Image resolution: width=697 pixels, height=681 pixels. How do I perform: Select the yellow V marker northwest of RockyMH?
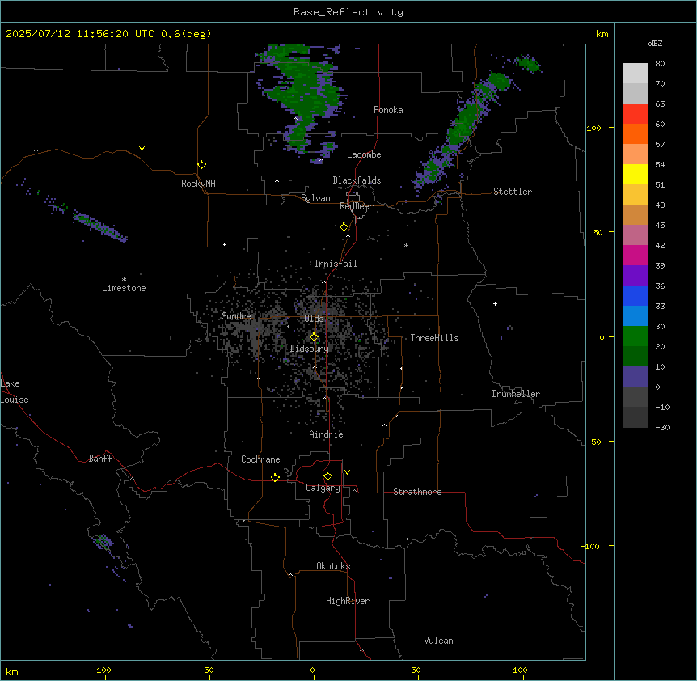[142, 149]
